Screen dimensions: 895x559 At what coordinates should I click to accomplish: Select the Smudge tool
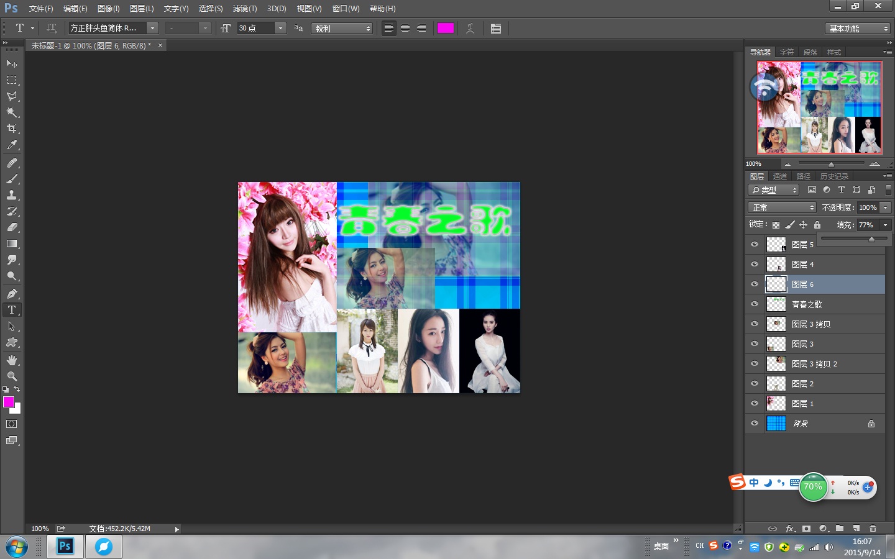point(12,260)
